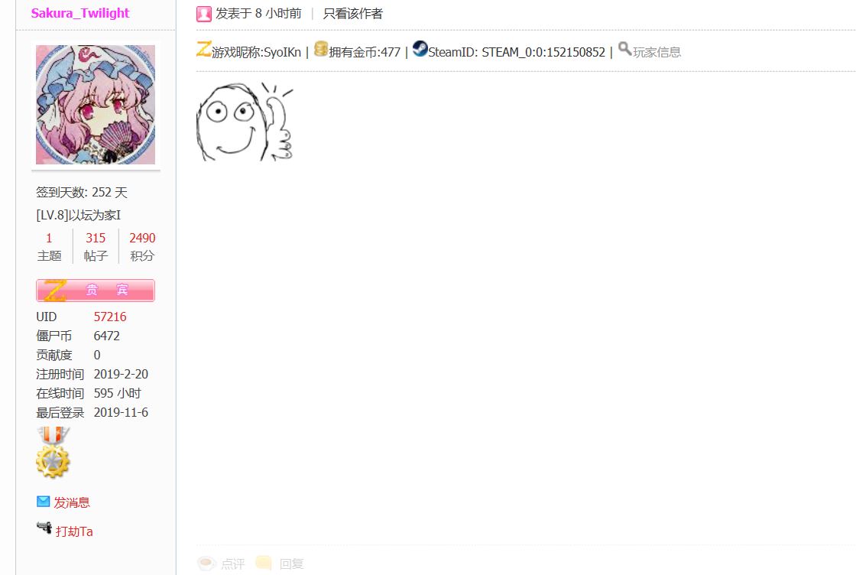The width and height of the screenshot is (856, 575).
Task: Click the pink post author icon
Action: click(203, 14)
